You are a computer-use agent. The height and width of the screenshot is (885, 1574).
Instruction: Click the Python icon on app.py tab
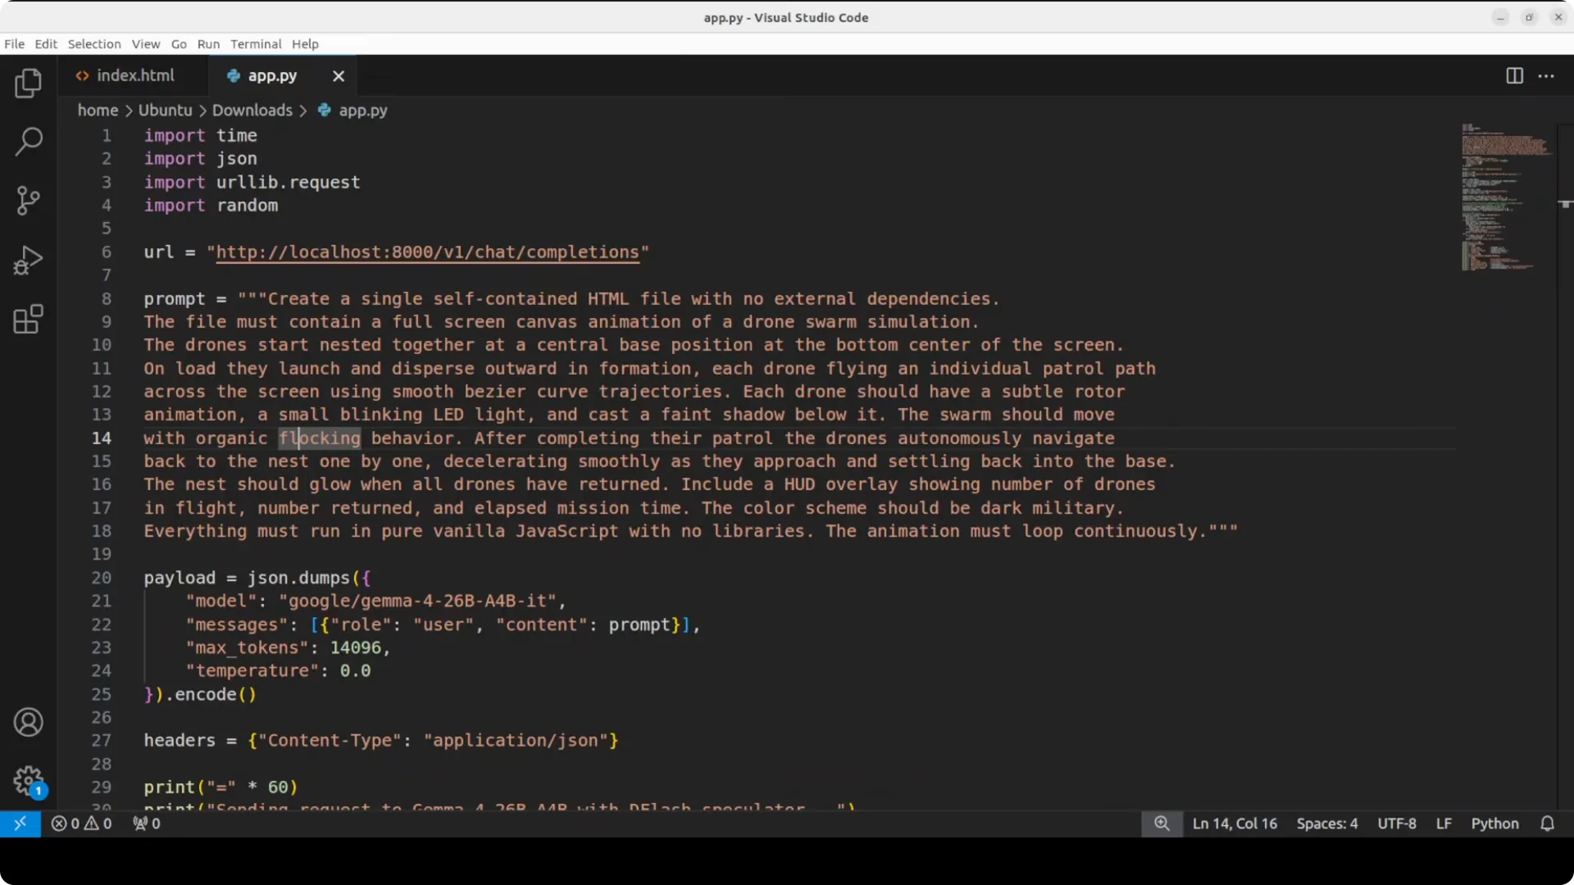pyautogui.click(x=234, y=75)
